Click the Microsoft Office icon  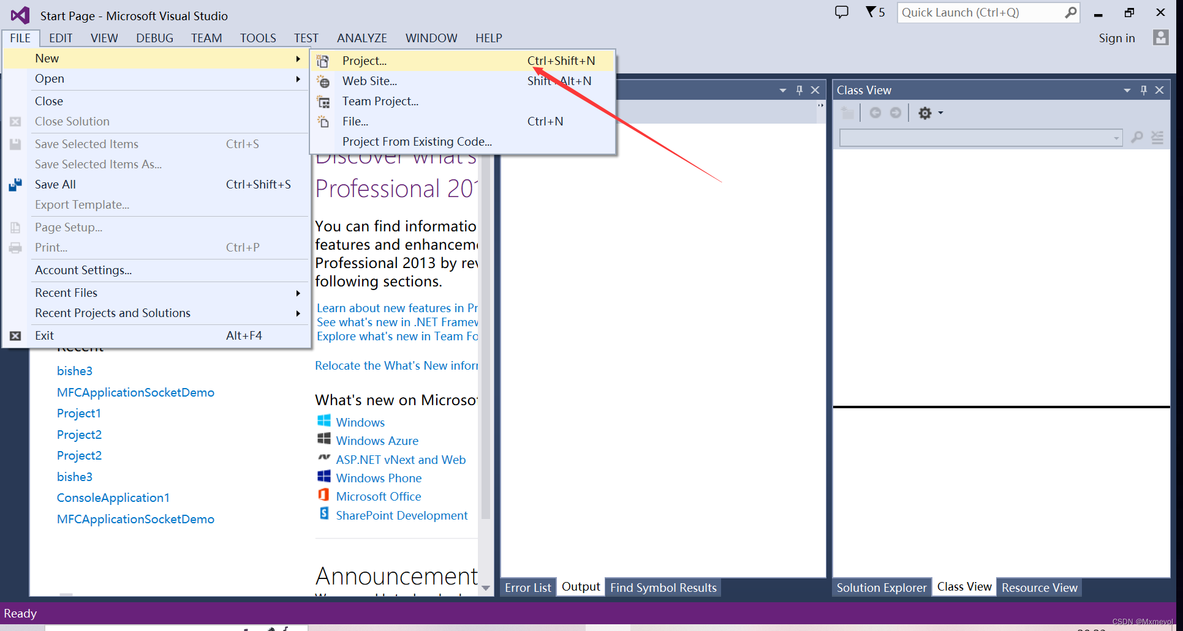pyautogui.click(x=324, y=495)
